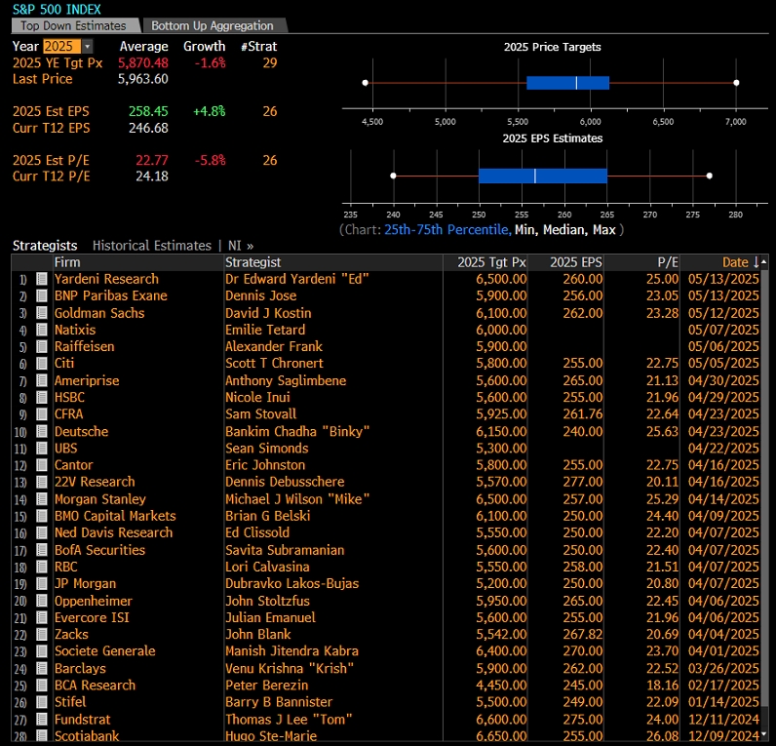Open the Oppenheimer row document icon

coord(42,602)
